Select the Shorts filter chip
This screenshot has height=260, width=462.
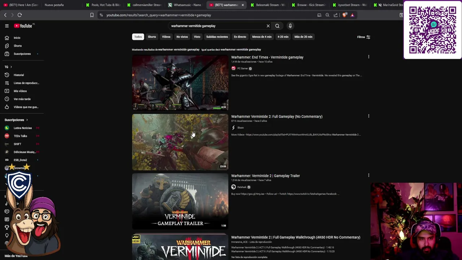[152, 37]
